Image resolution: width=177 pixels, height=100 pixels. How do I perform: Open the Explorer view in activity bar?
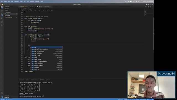pos(2,7)
